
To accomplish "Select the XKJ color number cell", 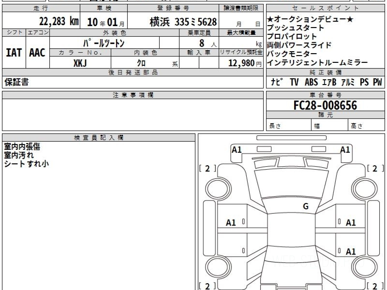I will click(80, 63).
